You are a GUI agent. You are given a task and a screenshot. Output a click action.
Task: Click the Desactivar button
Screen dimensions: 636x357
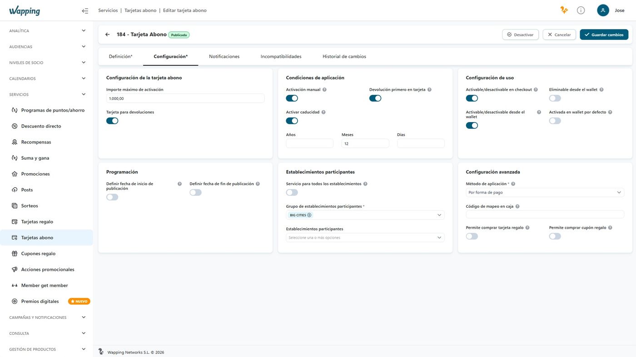coord(521,34)
